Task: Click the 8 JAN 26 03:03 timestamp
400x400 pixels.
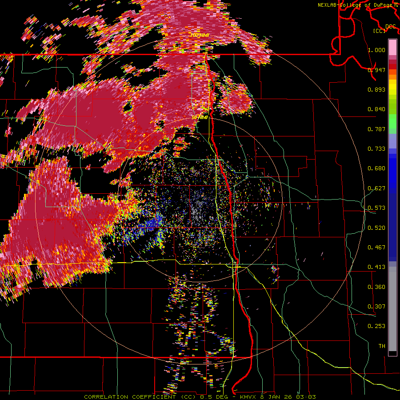Action: tap(288, 397)
